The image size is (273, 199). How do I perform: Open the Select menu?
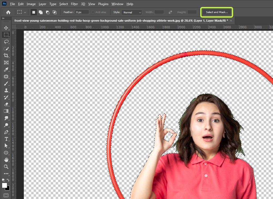[63, 4]
